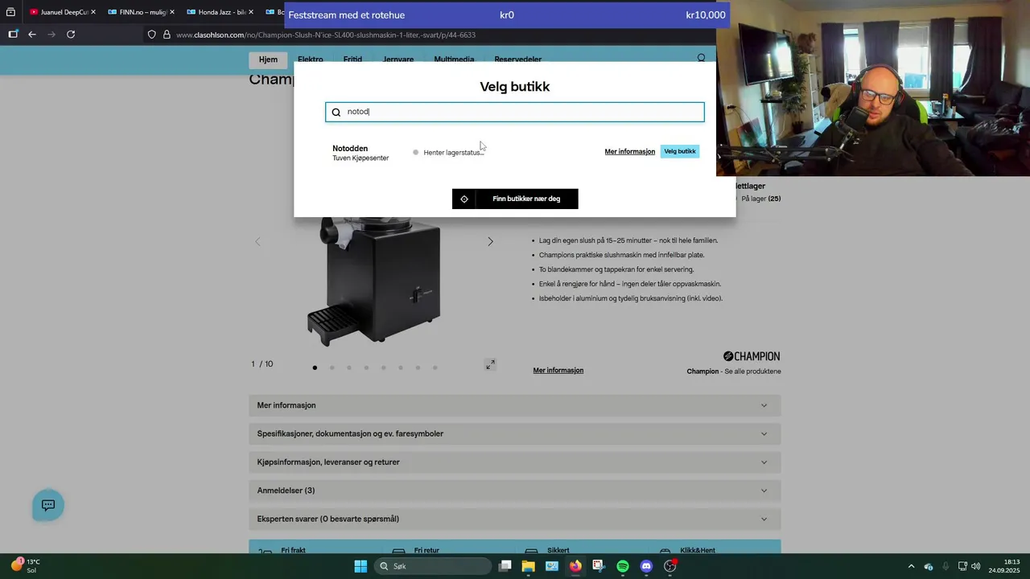Select the first image carousel dot
Screen dimensions: 1030x579
(x=315, y=368)
